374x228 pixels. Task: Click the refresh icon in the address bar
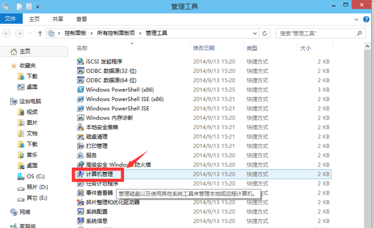pos(264,33)
